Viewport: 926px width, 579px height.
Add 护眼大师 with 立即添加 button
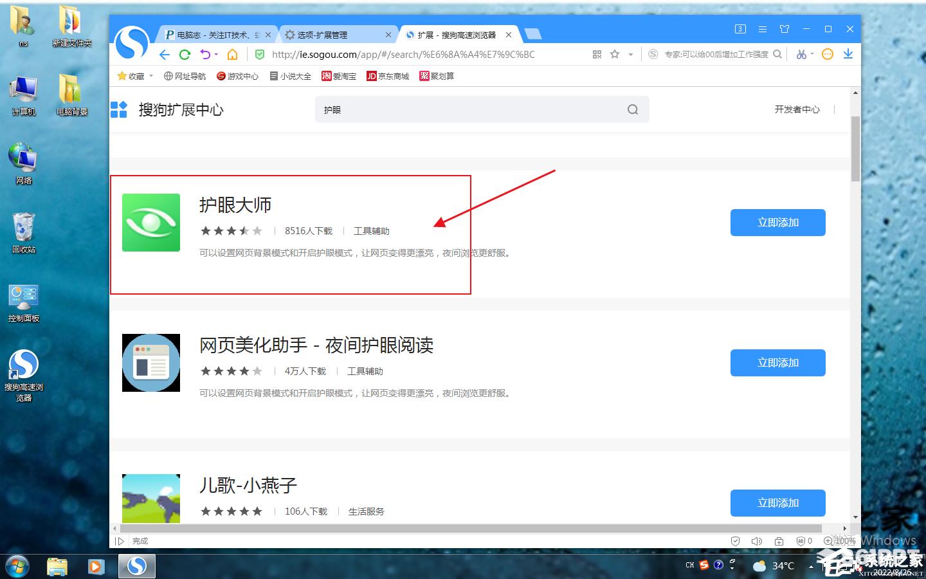[x=778, y=223]
